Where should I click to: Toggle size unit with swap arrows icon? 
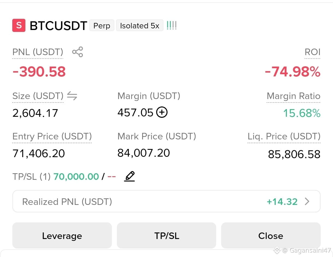72,96
